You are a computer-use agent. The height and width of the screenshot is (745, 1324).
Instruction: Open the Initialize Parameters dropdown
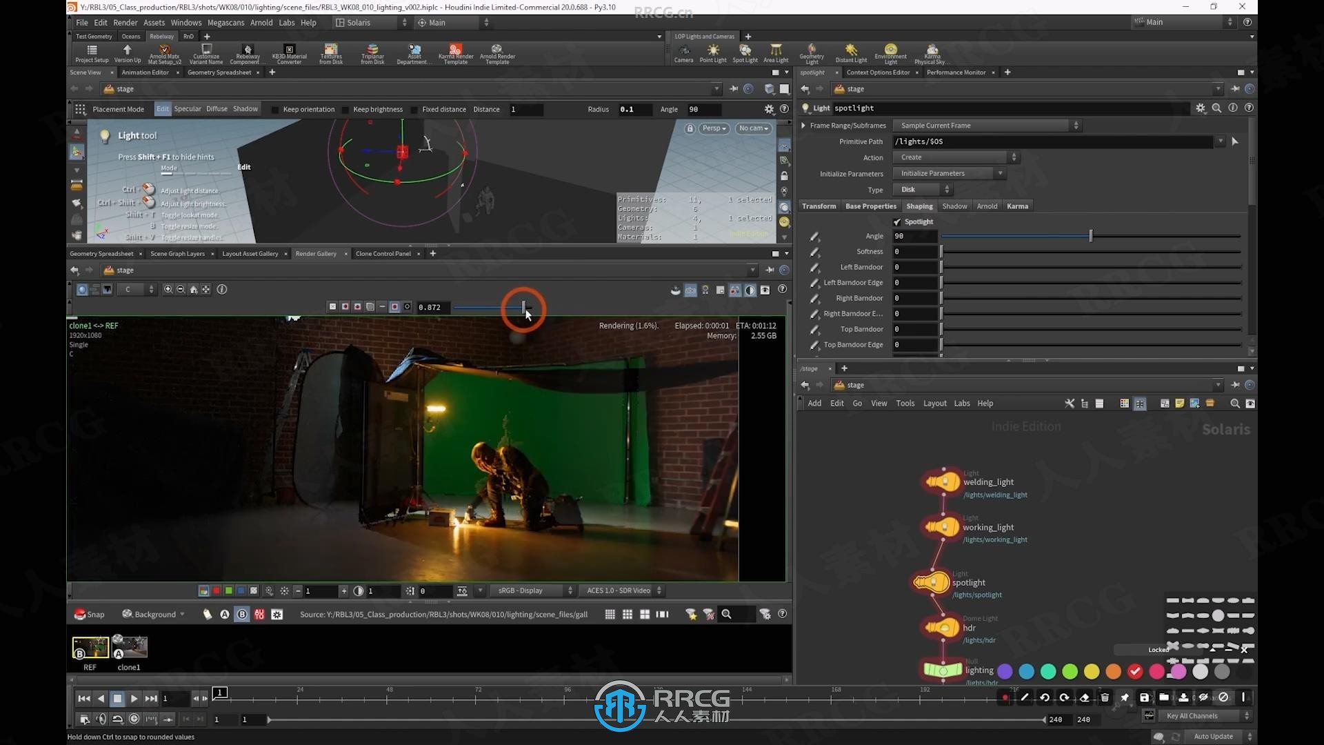948,173
